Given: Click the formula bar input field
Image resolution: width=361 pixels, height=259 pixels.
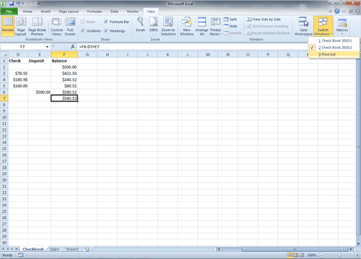Looking at the screenshot, I should tap(192, 47).
